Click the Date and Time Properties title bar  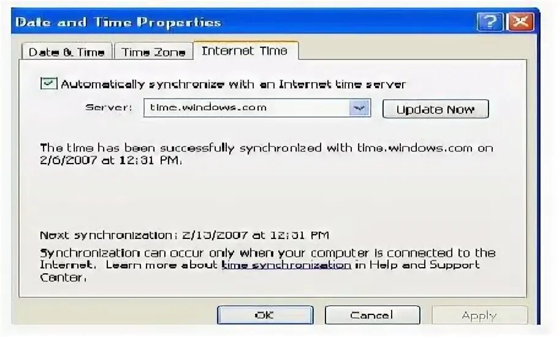[243, 22]
